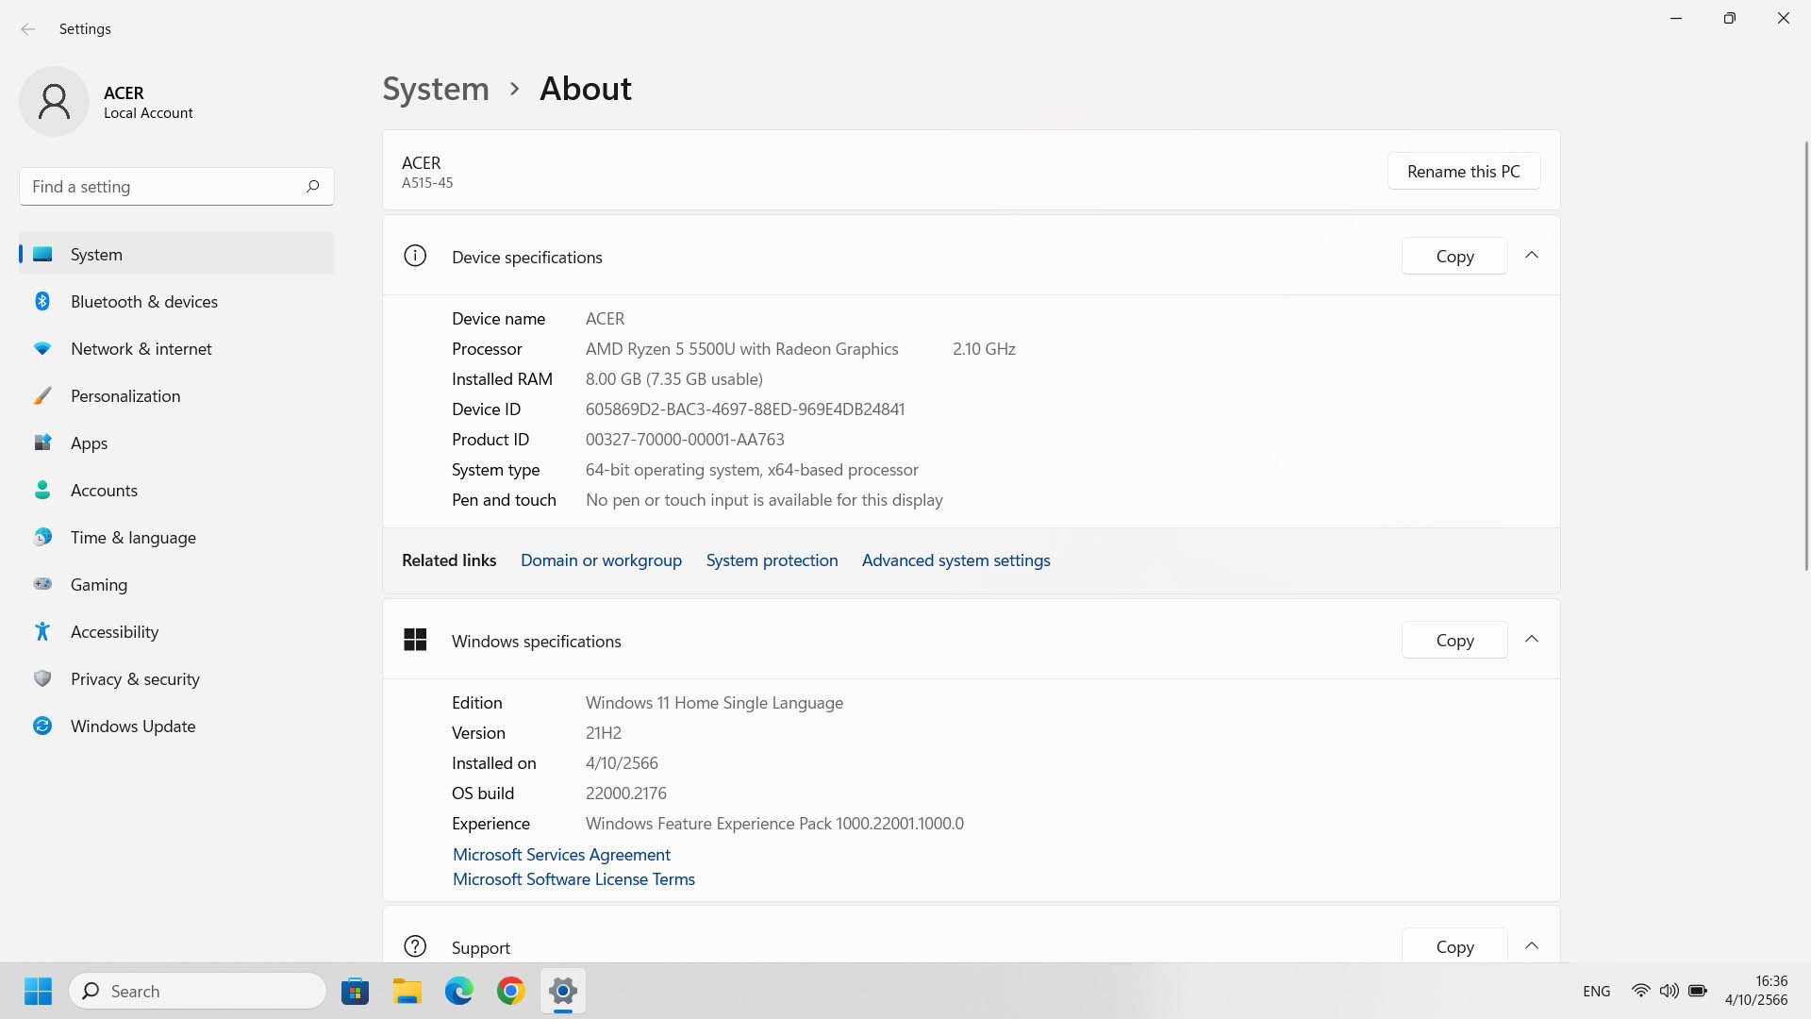Open Advanced system settings link
The width and height of the screenshot is (1811, 1019).
tap(955, 560)
